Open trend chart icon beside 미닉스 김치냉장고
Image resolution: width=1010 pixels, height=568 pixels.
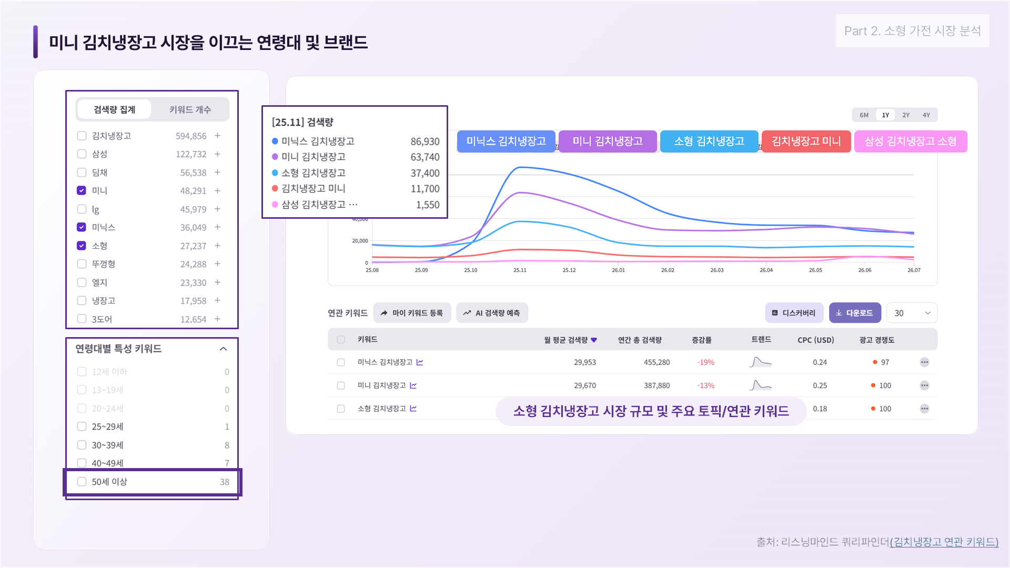click(420, 362)
